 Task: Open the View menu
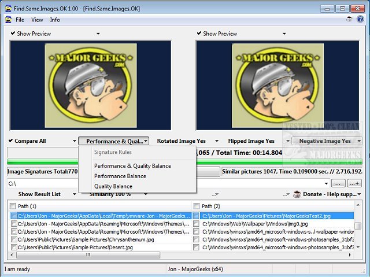[x=37, y=20]
